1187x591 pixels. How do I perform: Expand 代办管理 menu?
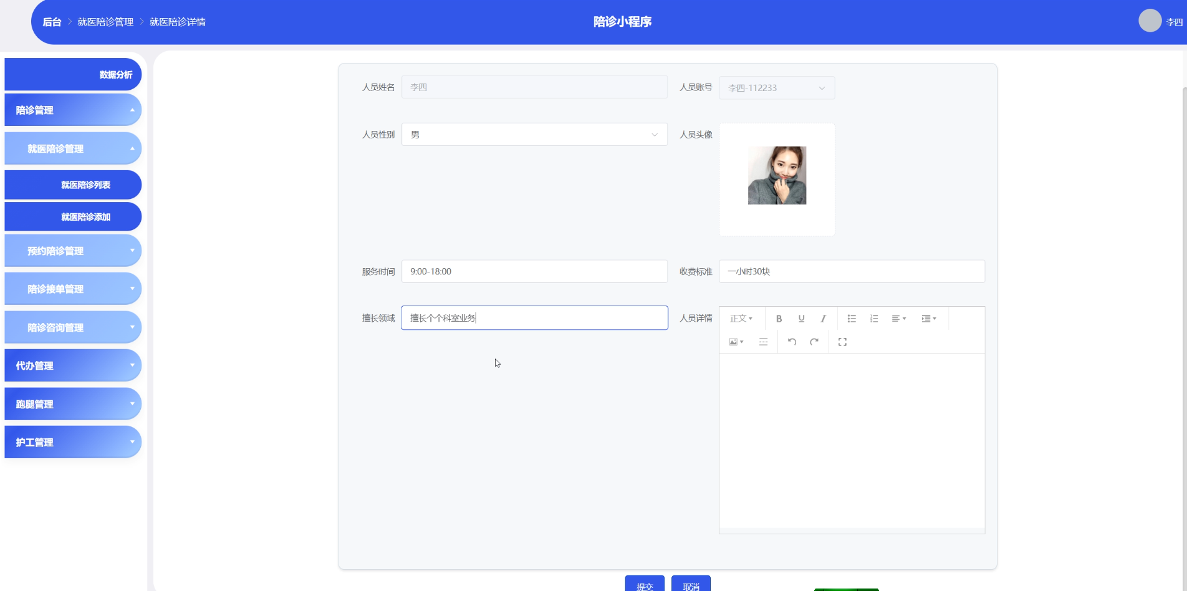pos(73,365)
